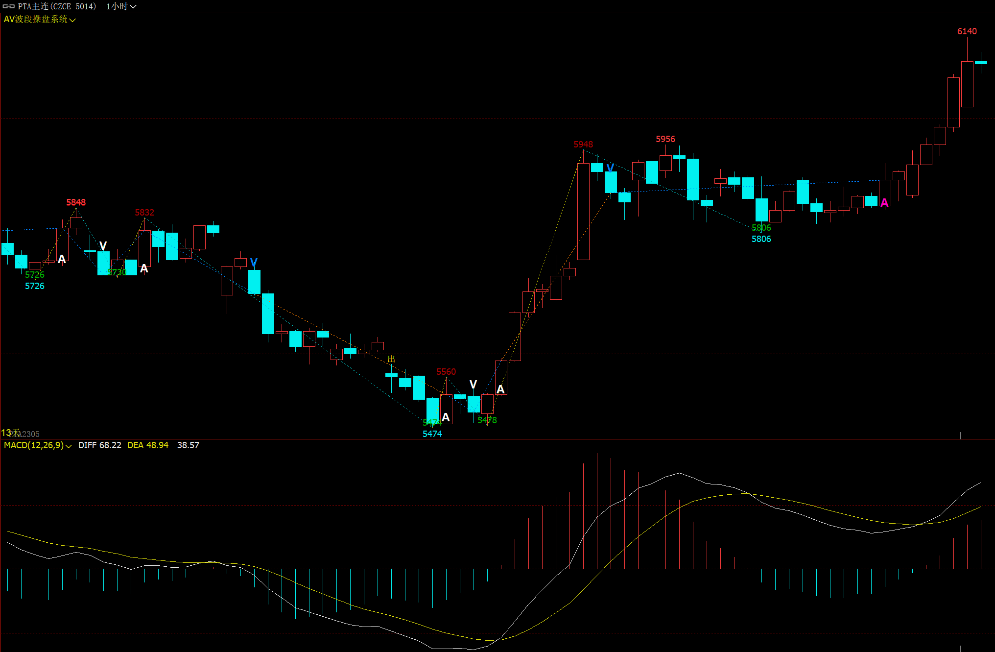Viewport: 995px width, 652px height.
Task: Click the yellow 13天 label
Action: 11,433
